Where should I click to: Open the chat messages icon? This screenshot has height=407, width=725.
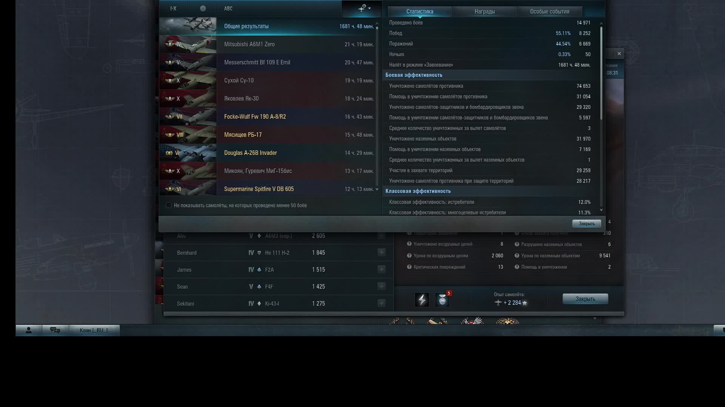pos(55,330)
